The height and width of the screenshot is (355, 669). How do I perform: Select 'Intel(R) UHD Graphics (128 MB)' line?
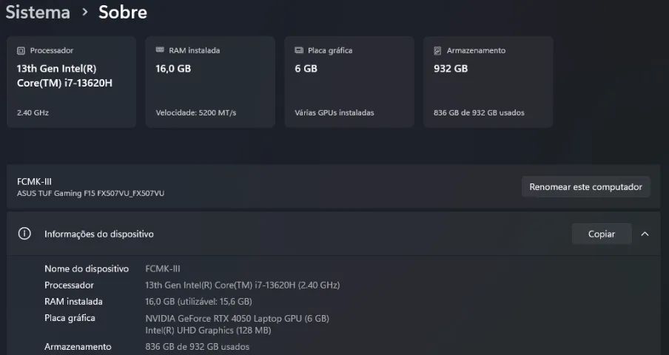[208, 331]
